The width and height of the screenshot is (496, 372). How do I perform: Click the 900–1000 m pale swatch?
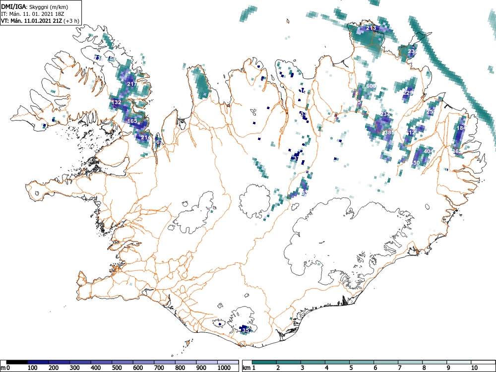pyautogui.click(x=207, y=362)
